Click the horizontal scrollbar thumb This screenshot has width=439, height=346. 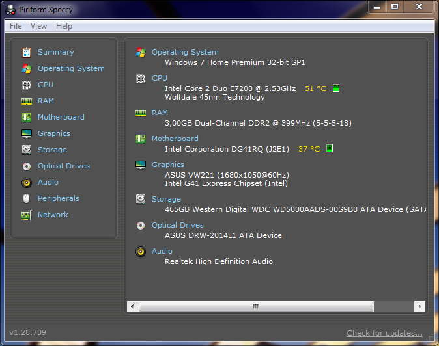tap(256, 306)
